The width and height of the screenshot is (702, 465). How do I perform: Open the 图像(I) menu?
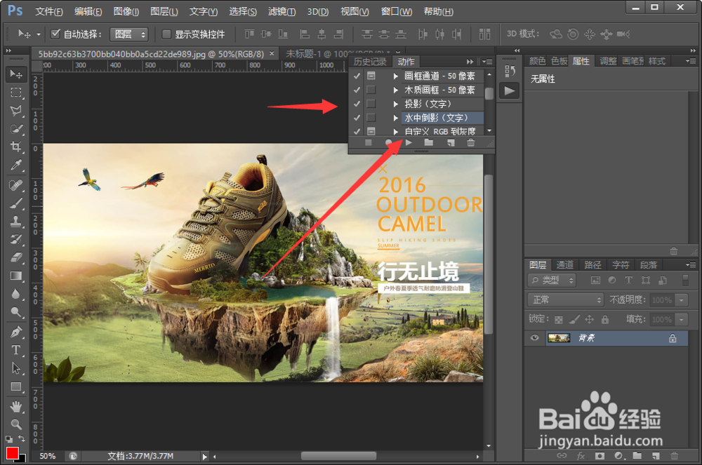126,11
